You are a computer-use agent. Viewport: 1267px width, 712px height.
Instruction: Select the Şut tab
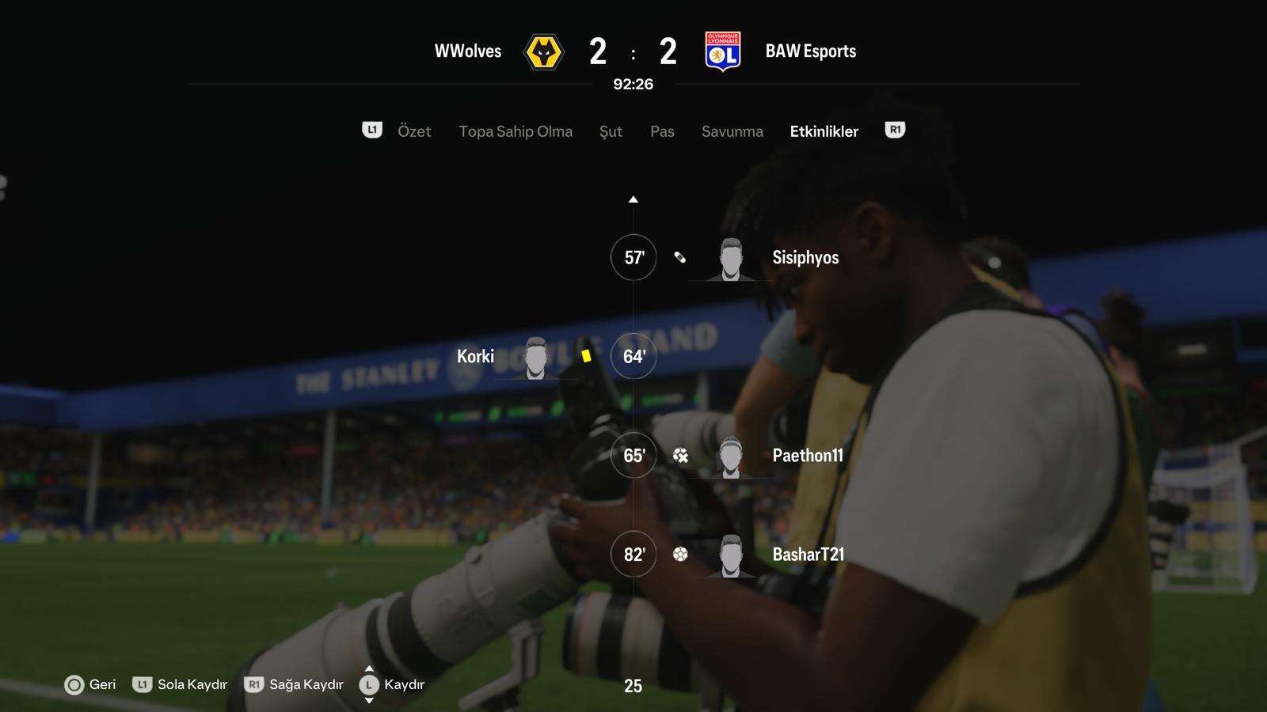coord(611,131)
